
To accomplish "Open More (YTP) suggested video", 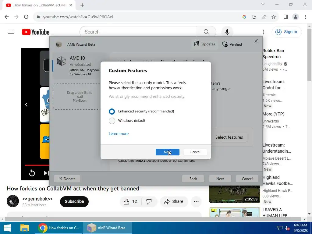I will tap(273, 114).
